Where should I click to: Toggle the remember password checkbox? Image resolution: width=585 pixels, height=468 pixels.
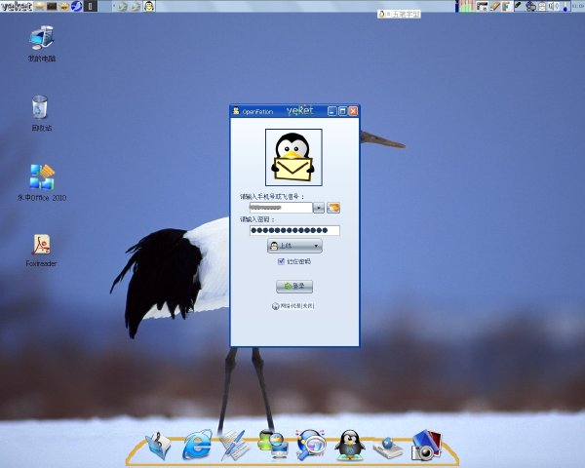[x=282, y=261]
